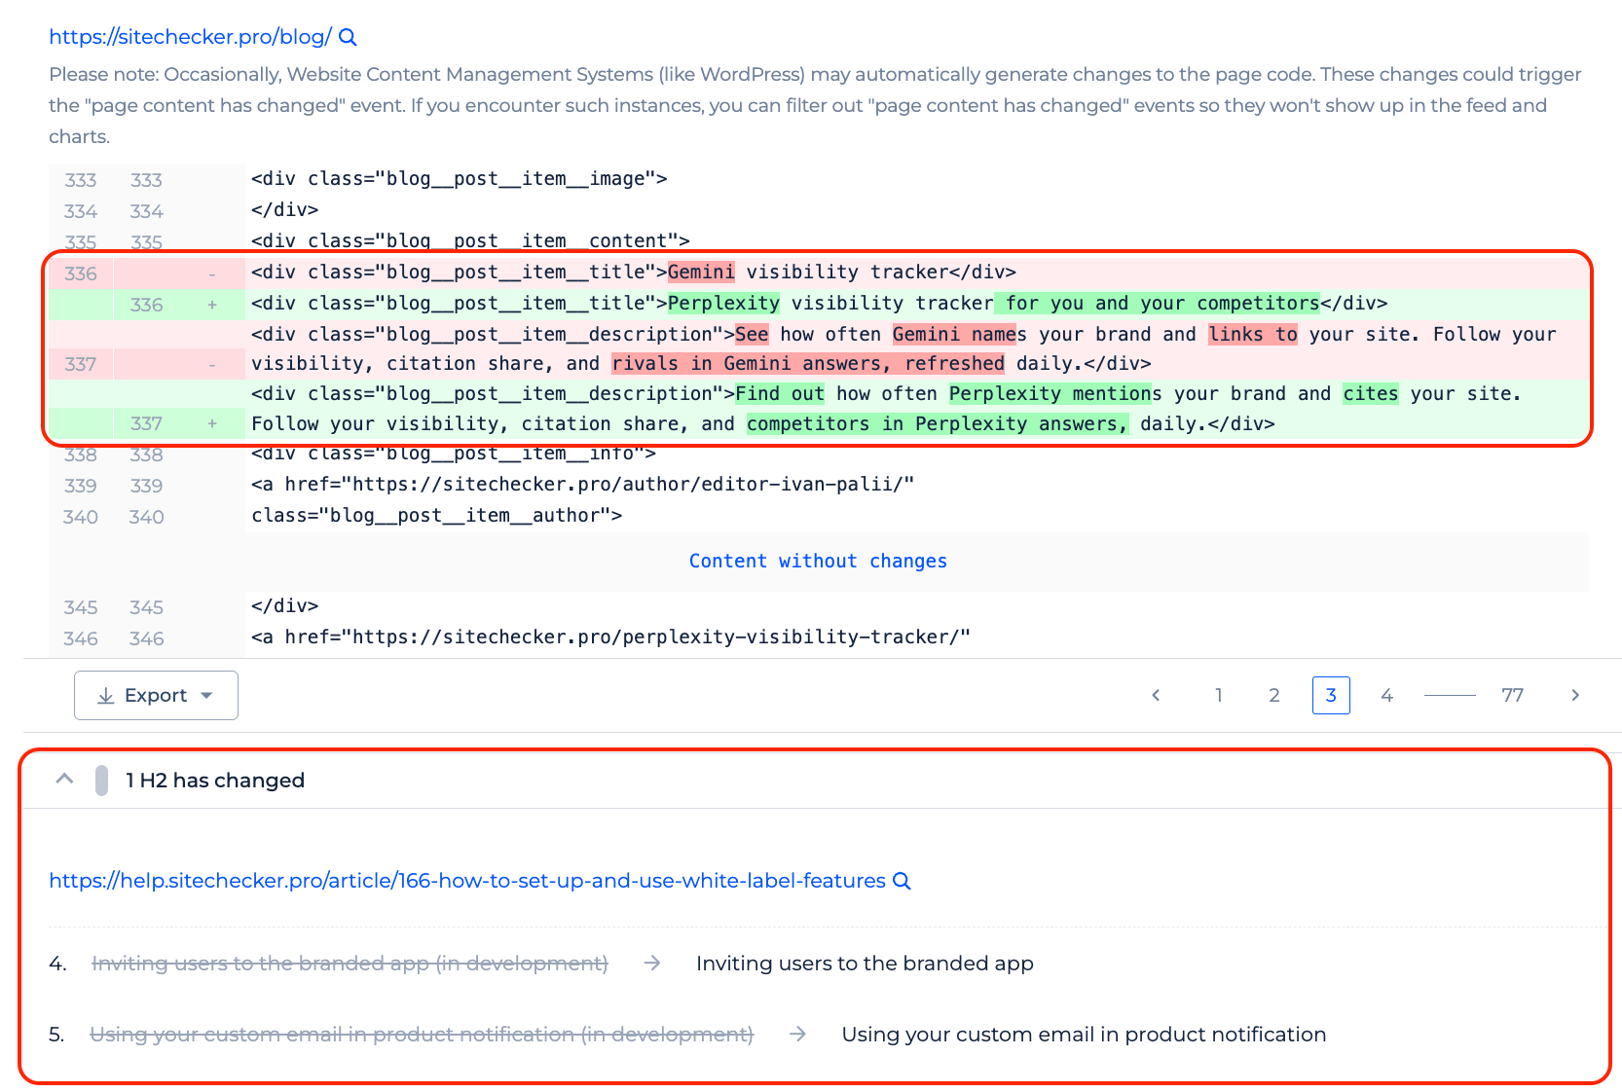1622x1092 pixels.
Task: Click highlighted 'rivals in Gemini answers, refreshed' text
Action: 808,364
